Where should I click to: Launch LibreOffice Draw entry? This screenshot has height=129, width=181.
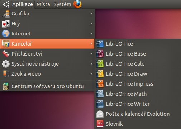click(127, 74)
